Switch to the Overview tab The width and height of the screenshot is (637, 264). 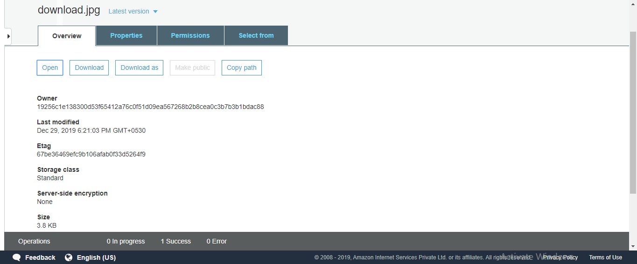67,36
